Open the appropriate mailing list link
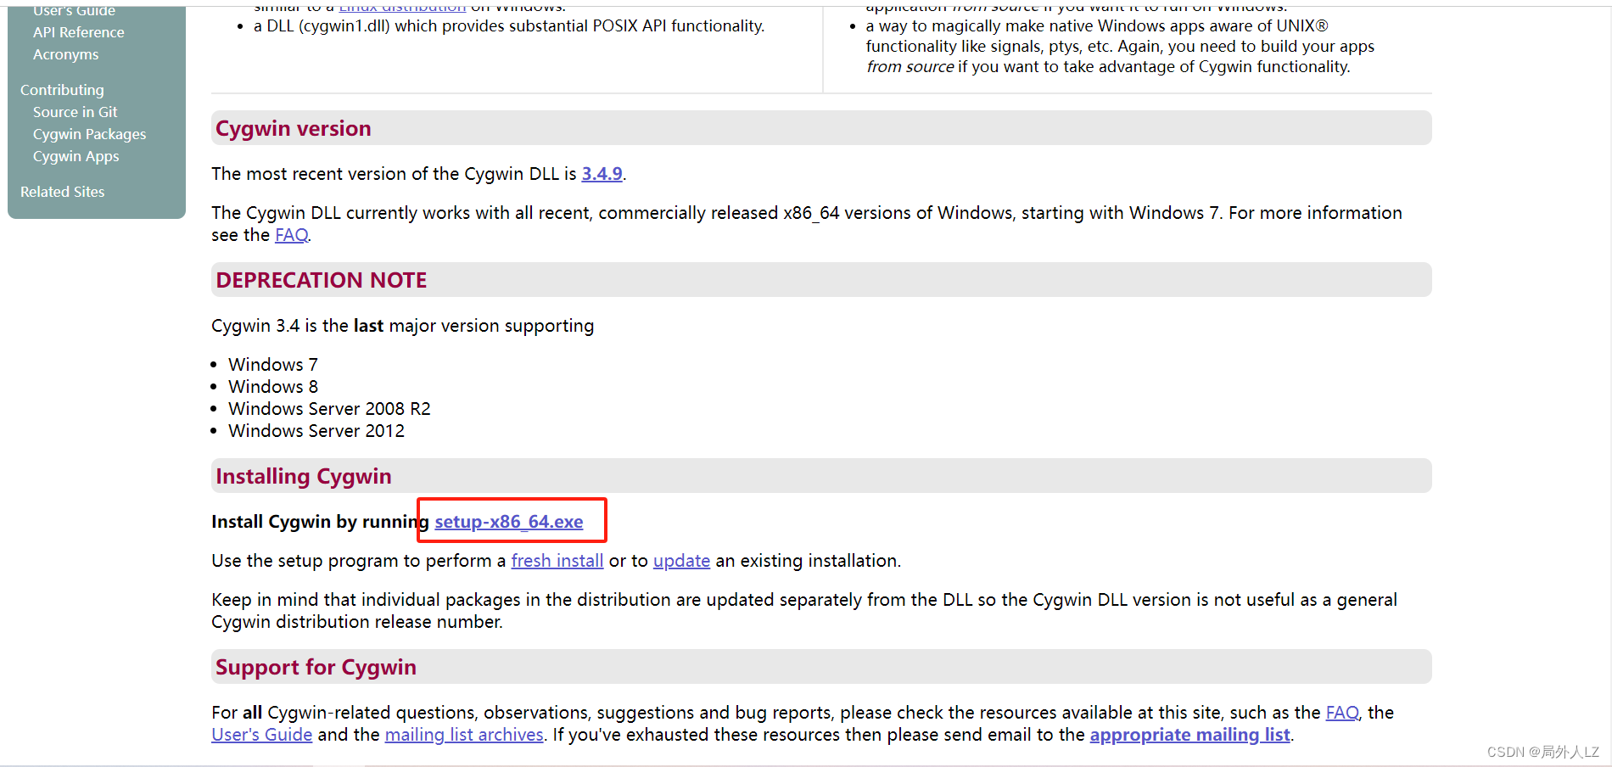 (x=1189, y=735)
